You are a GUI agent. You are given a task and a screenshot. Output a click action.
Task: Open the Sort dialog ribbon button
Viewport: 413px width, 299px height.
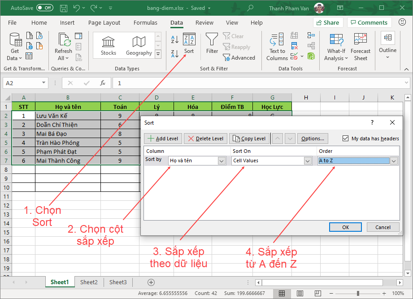[x=189, y=43]
